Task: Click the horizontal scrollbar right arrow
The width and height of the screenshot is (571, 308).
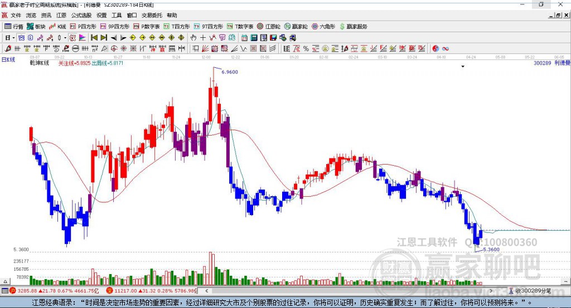Action: tap(491, 291)
